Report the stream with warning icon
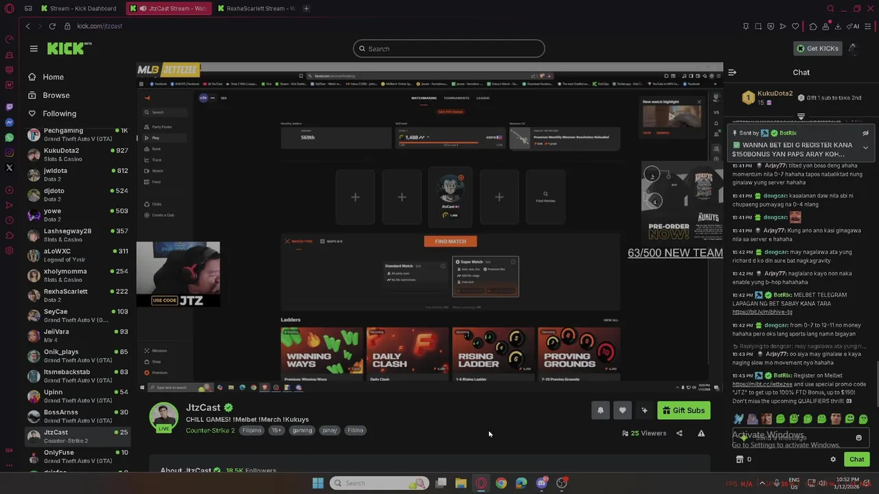 (701, 434)
